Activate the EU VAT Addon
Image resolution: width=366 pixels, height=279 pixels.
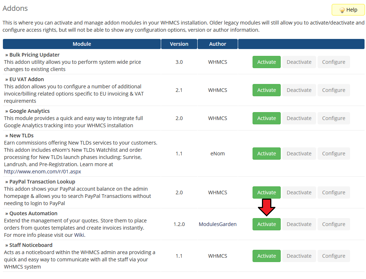(267, 90)
